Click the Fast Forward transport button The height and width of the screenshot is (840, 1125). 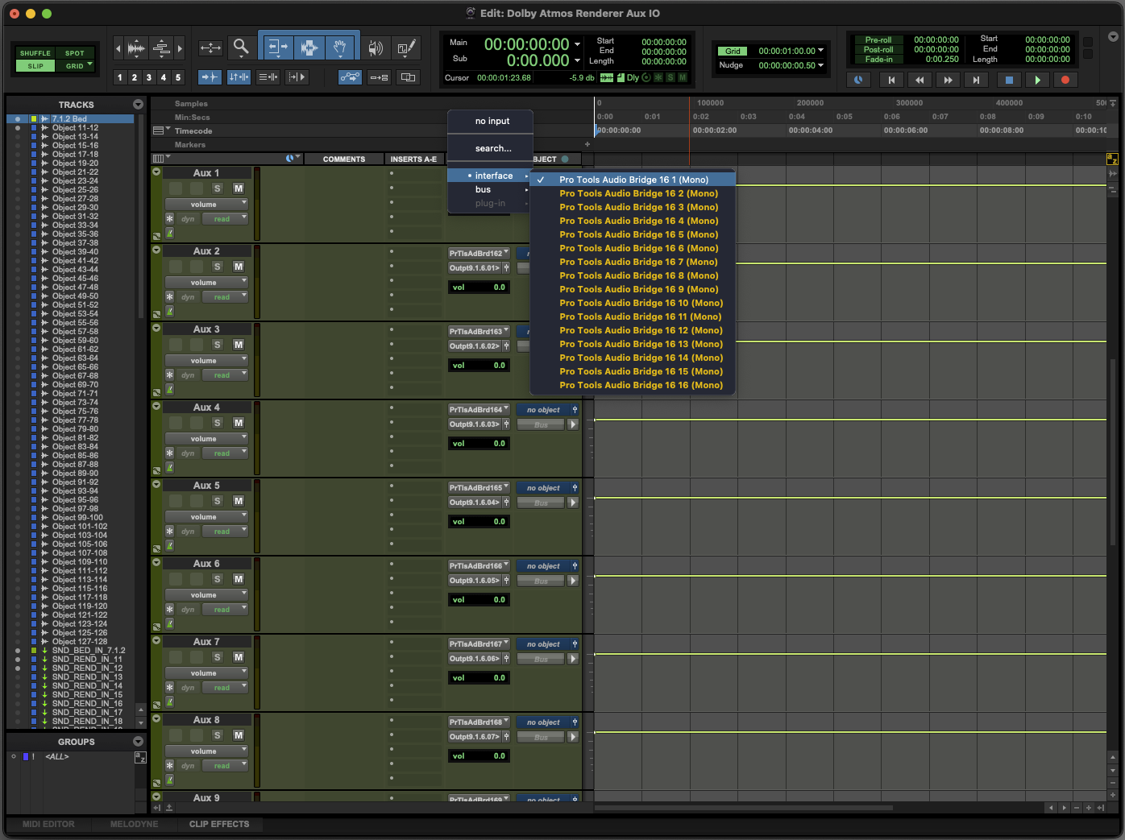click(x=948, y=80)
